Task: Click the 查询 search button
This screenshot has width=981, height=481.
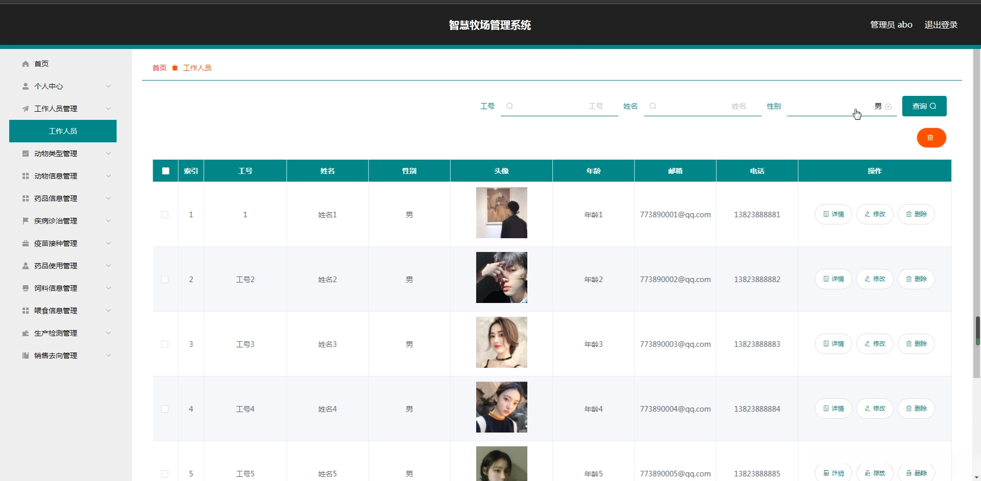Action: pyautogui.click(x=924, y=106)
